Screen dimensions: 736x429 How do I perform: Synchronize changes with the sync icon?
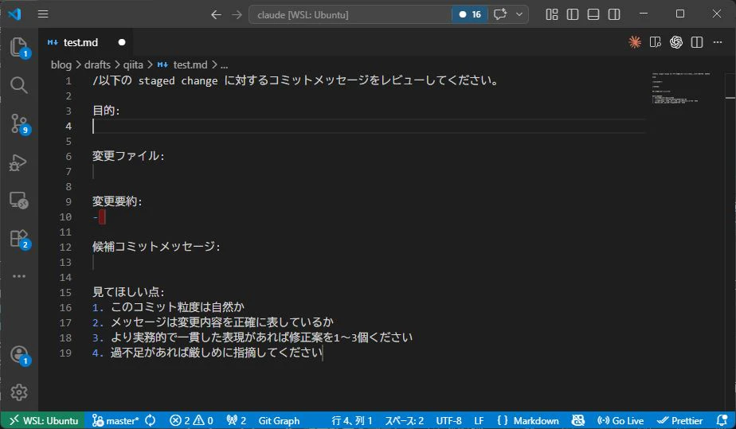(x=151, y=420)
